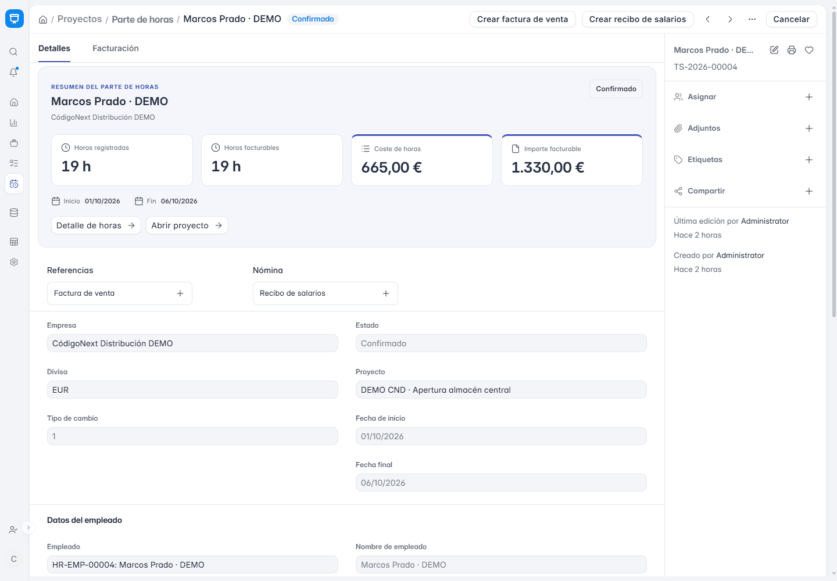The width and height of the screenshot is (837, 581).
Task: Click the user icon at sidebar bottom
Action: point(13,530)
